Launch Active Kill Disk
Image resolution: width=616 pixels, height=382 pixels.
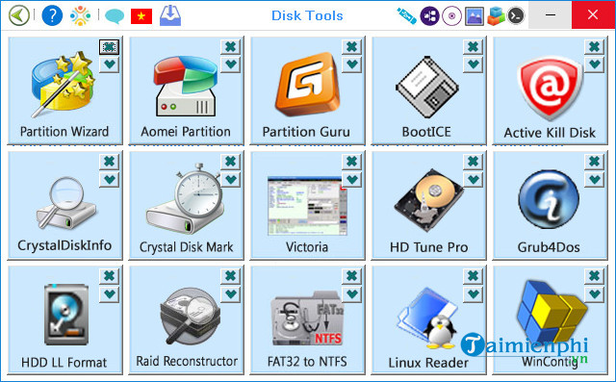click(550, 88)
